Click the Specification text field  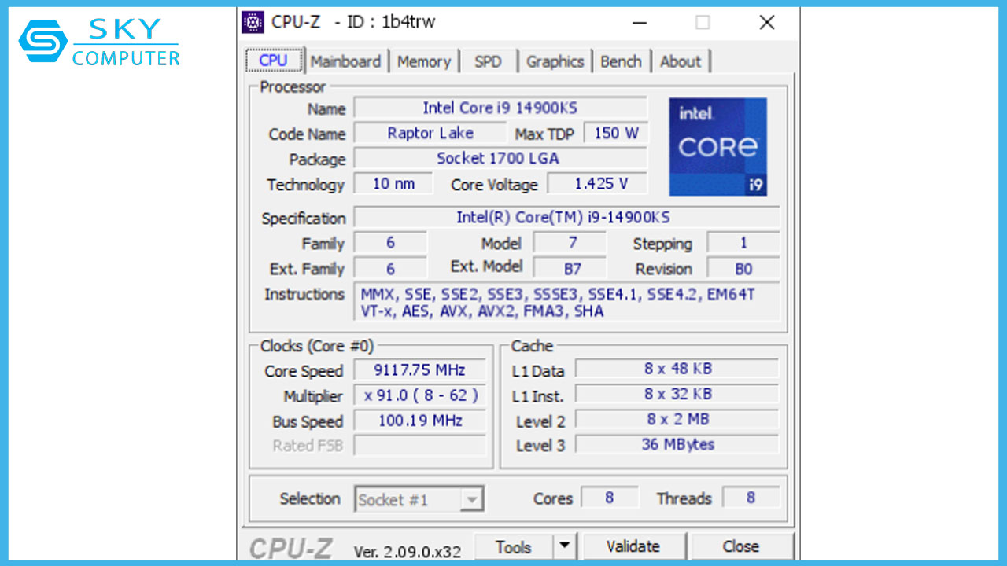point(566,218)
